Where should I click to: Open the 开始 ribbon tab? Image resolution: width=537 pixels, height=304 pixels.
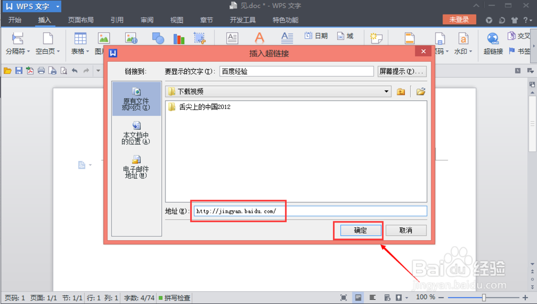14,20
